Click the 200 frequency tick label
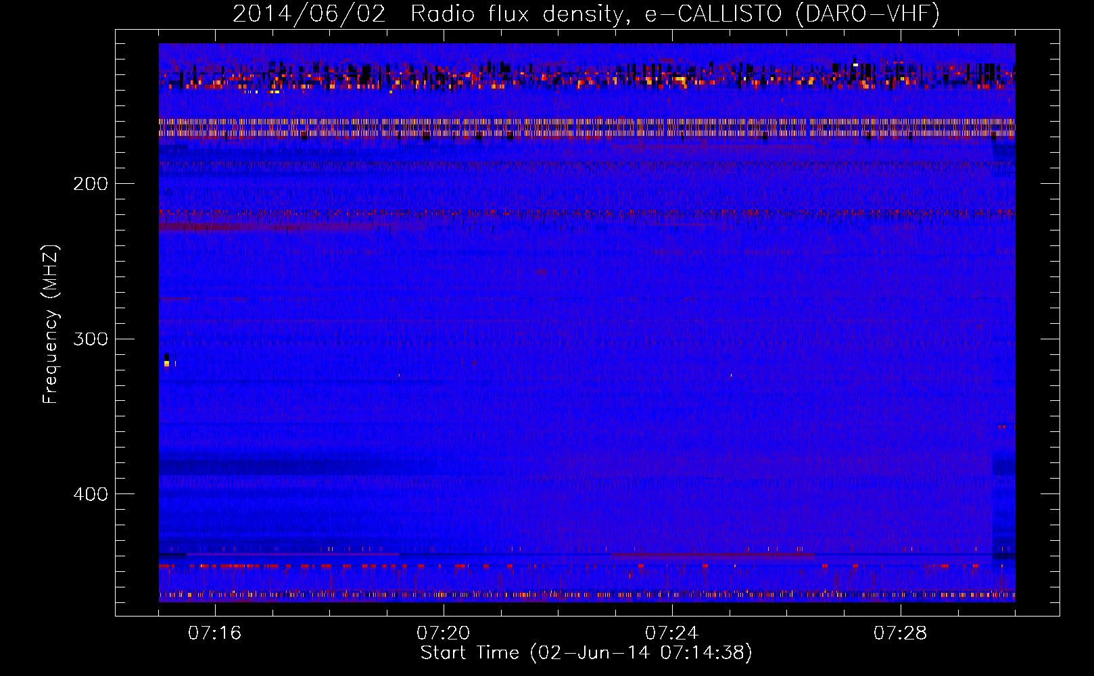The width and height of the screenshot is (1094, 676). click(90, 184)
